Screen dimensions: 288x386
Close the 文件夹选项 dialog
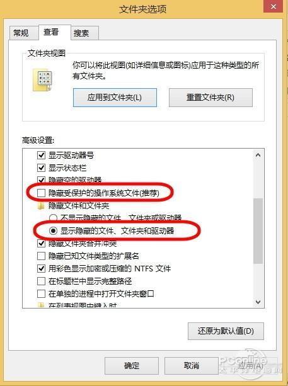point(273,7)
